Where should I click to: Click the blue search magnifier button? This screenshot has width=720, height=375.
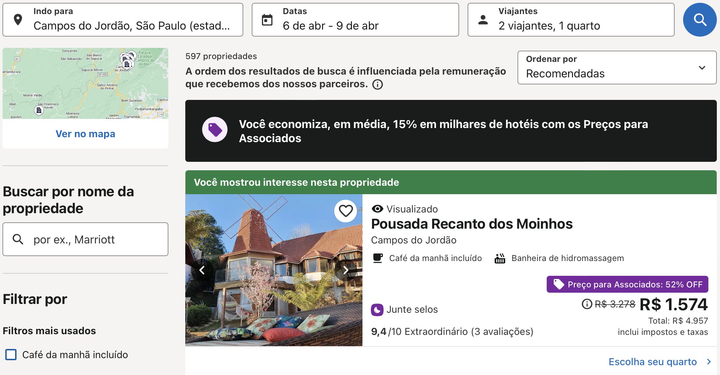click(700, 20)
